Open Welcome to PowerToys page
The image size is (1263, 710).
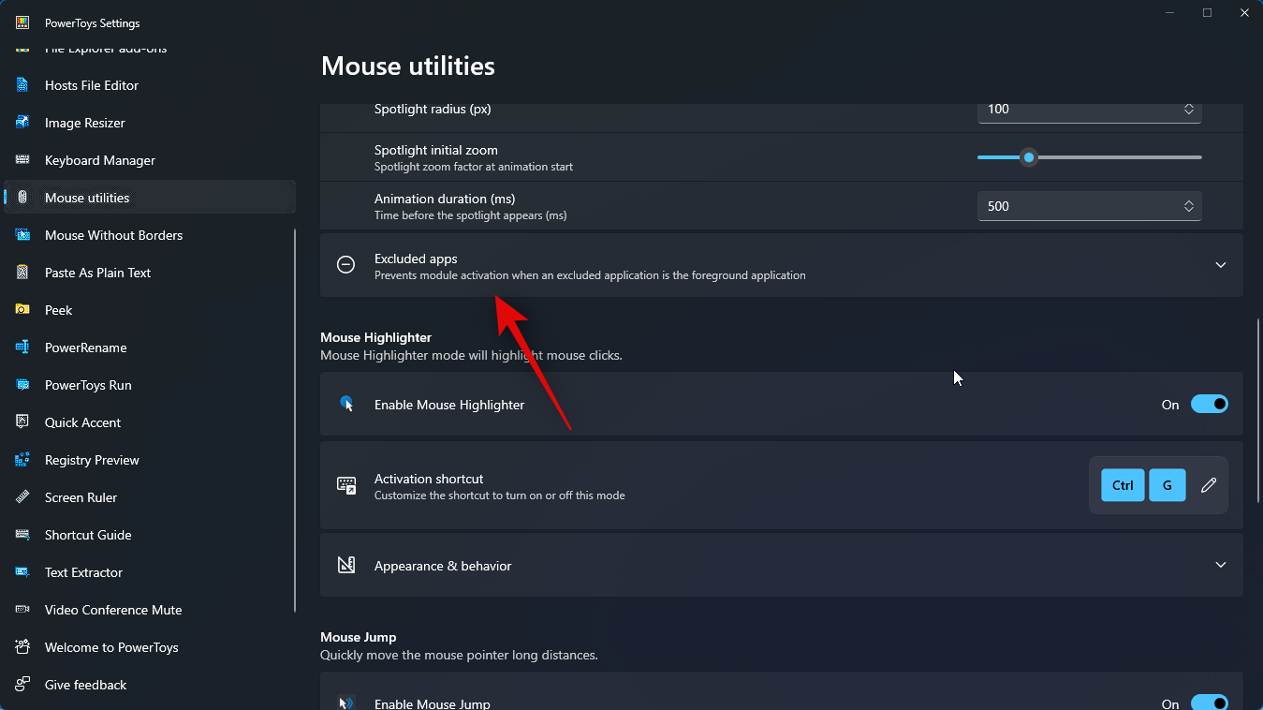(150, 647)
